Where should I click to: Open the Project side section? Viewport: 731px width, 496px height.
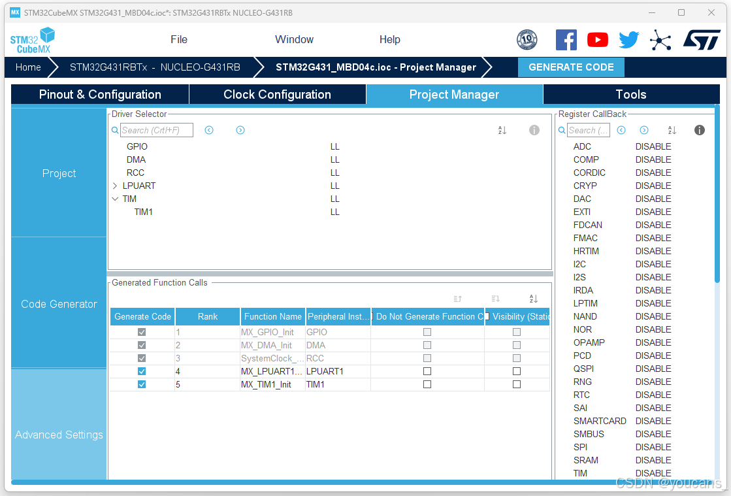[59, 173]
